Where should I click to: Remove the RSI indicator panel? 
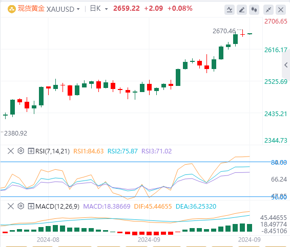(x=11, y=151)
